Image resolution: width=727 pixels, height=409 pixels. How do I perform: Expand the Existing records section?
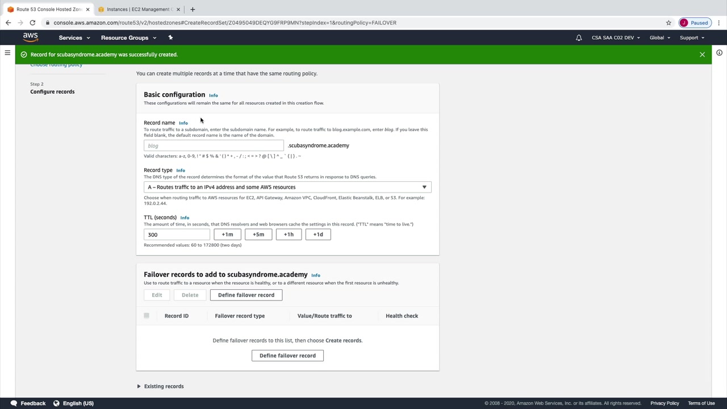point(160,386)
